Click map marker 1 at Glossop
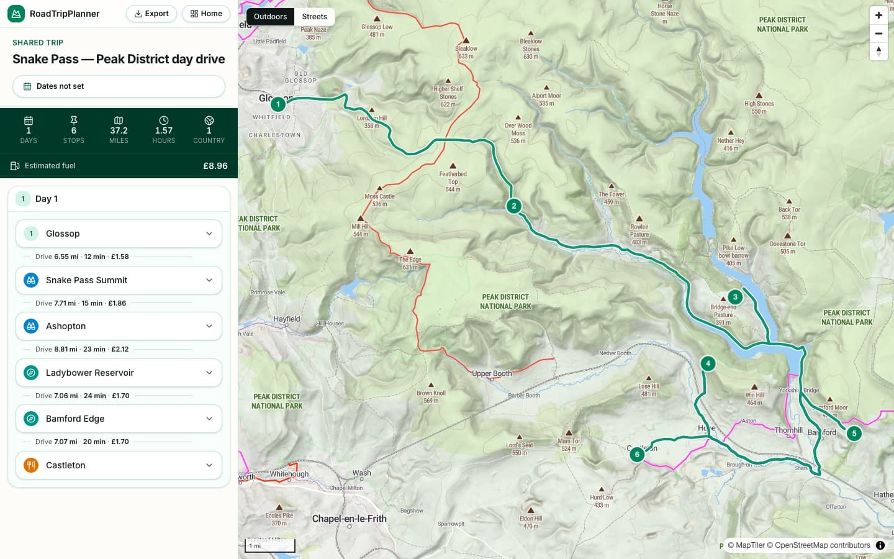The width and height of the screenshot is (894, 559). tap(278, 104)
